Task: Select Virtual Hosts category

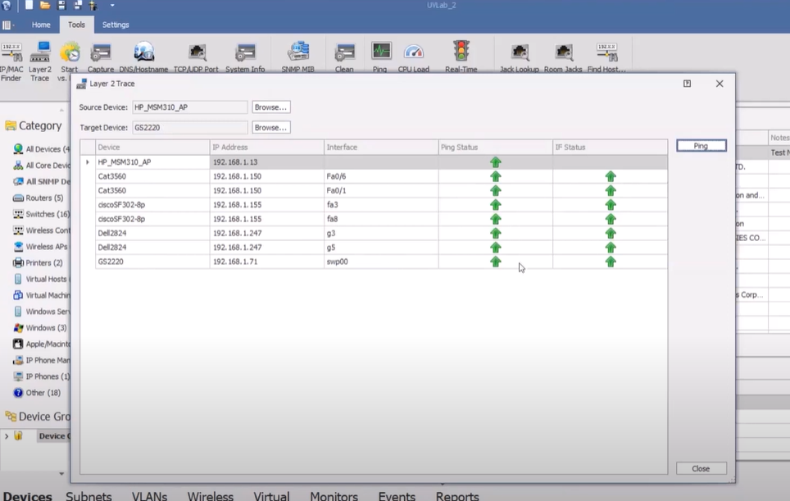Action: [42, 279]
